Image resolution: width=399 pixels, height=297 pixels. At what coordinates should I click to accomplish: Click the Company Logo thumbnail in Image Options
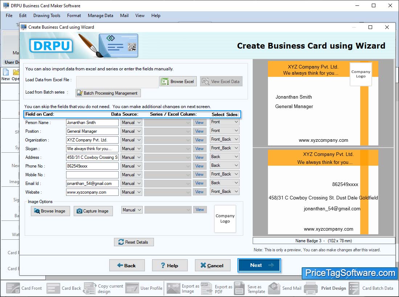(x=225, y=219)
